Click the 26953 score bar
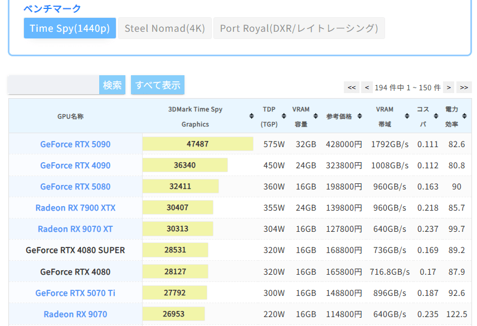The width and height of the screenshot is (477, 326). (x=173, y=314)
